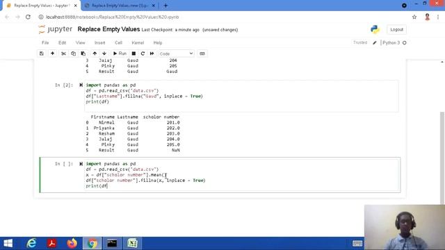Click the NaN value in the output
Screen dimensions: 445x250
pyautogui.click(x=176, y=150)
